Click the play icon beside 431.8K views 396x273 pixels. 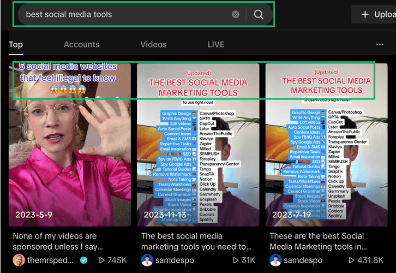pyautogui.click(x=351, y=260)
